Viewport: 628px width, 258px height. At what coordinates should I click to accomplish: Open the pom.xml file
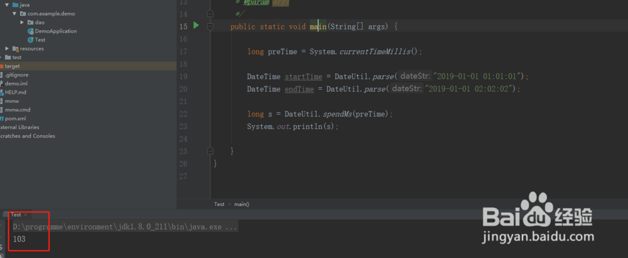(x=15, y=118)
